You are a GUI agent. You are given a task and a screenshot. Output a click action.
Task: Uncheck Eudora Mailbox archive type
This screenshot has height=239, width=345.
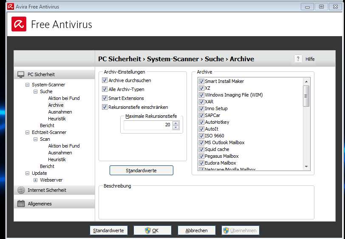201,163
